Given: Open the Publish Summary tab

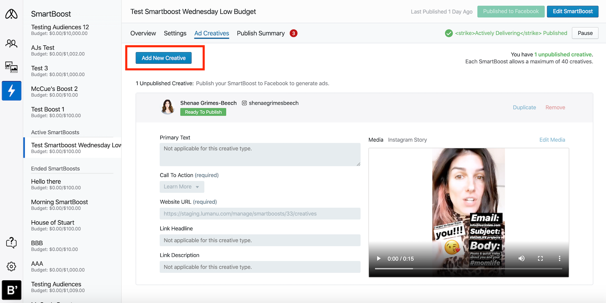Looking at the screenshot, I should tap(260, 33).
